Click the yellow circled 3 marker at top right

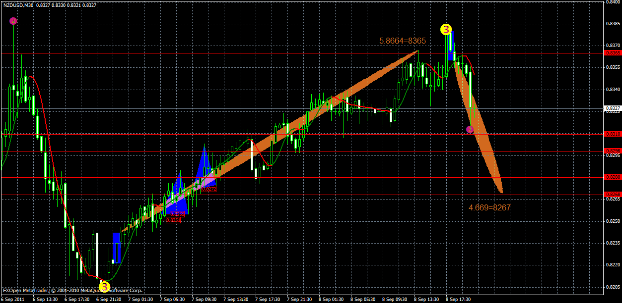[446, 30]
